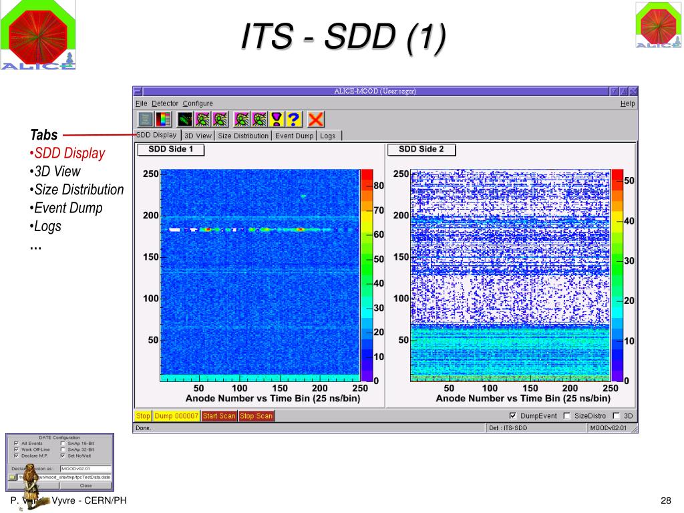Open the blue question mark help icon

(294, 119)
